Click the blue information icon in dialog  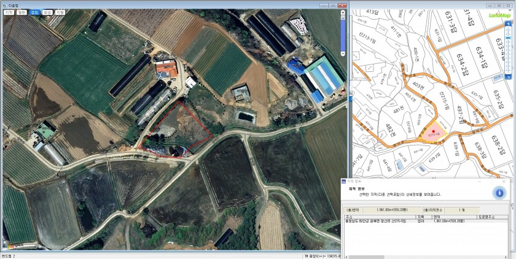point(500,193)
